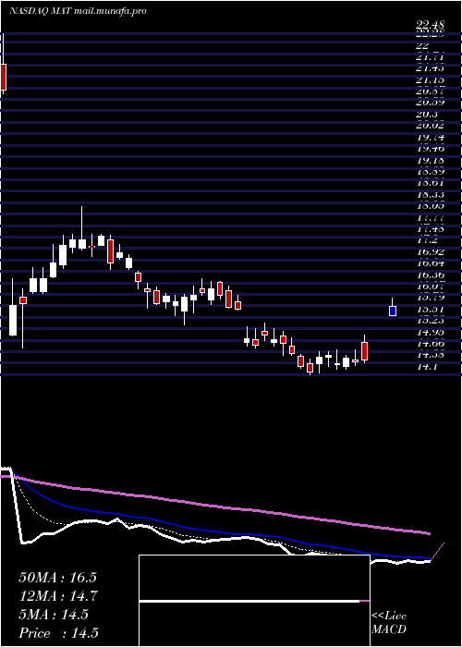Image resolution: width=462 pixels, height=647 pixels.
Task: Click the 22 price axis label
Action: [x=423, y=45]
